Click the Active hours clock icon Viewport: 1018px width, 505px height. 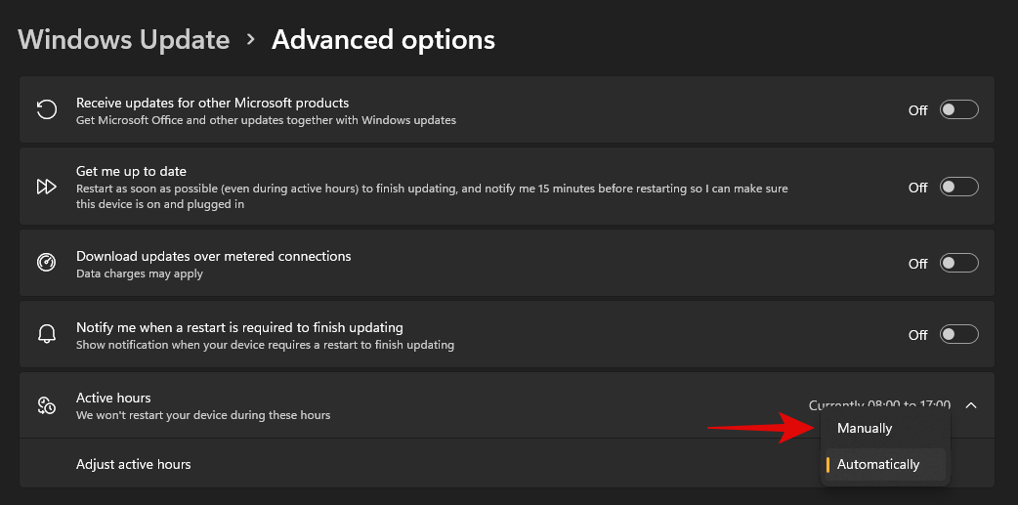(x=46, y=405)
